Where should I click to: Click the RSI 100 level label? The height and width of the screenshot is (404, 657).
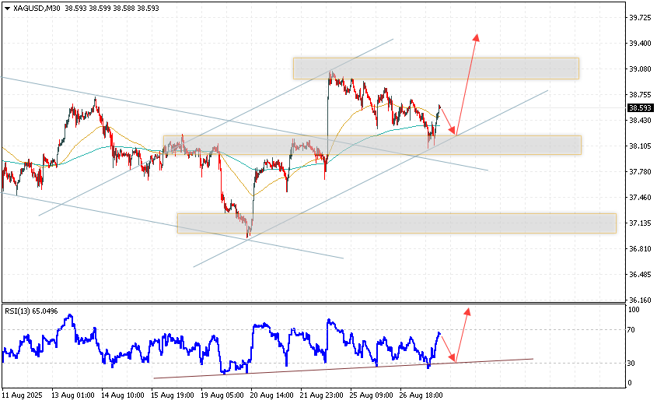[634, 310]
